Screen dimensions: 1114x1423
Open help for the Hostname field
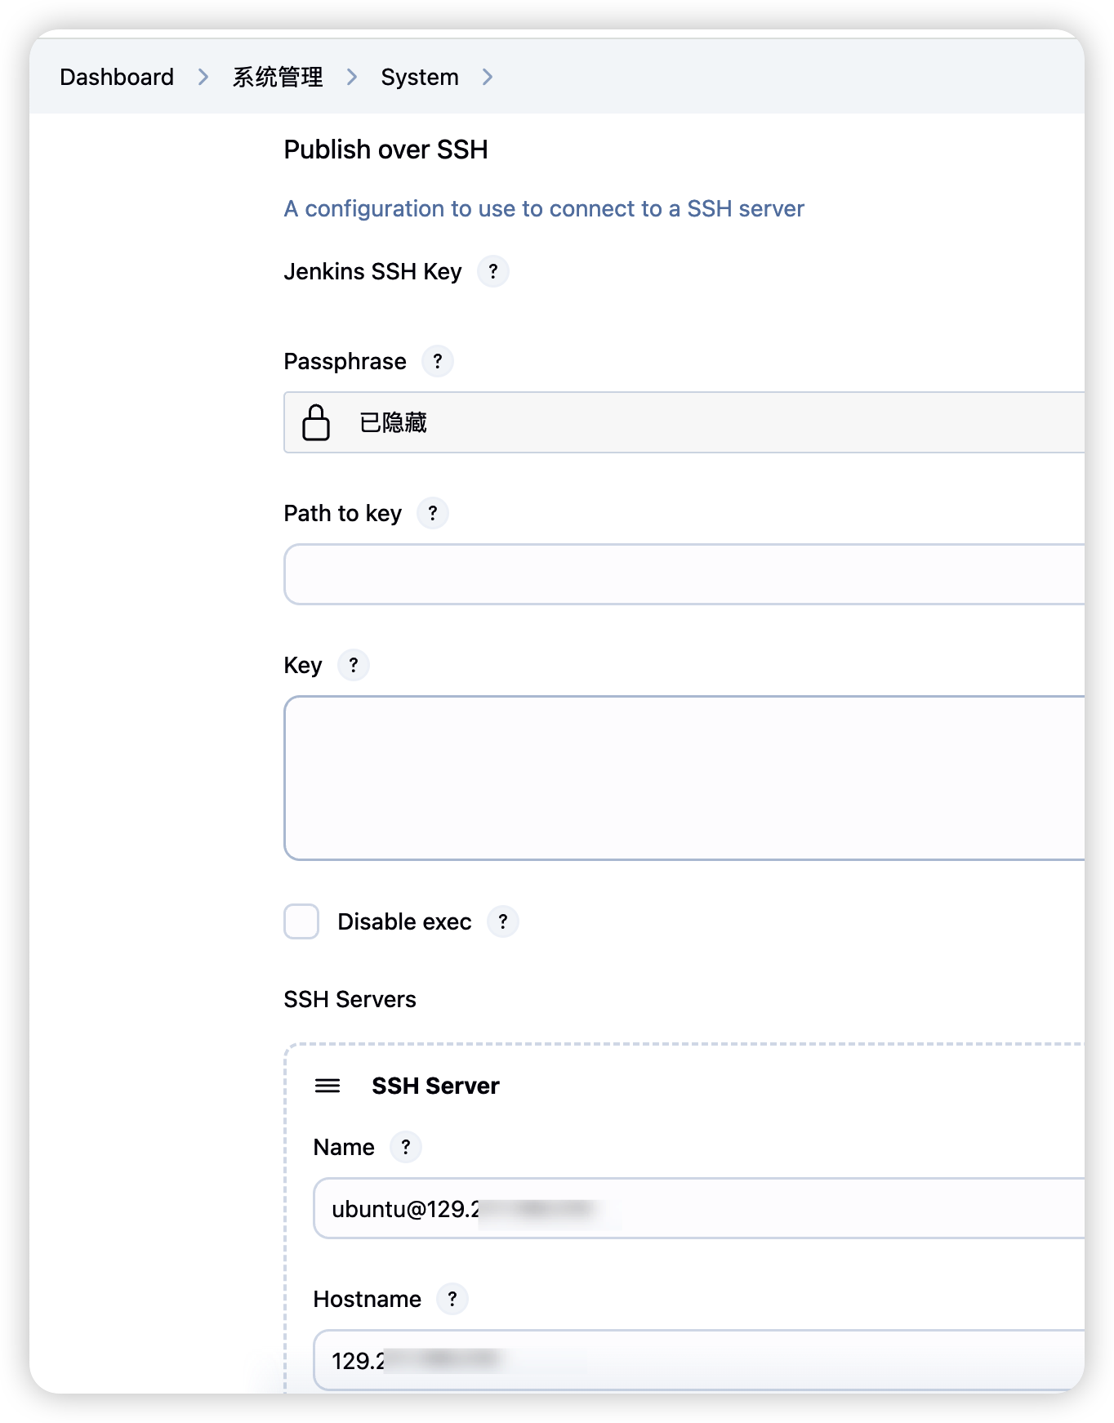[x=452, y=1299]
